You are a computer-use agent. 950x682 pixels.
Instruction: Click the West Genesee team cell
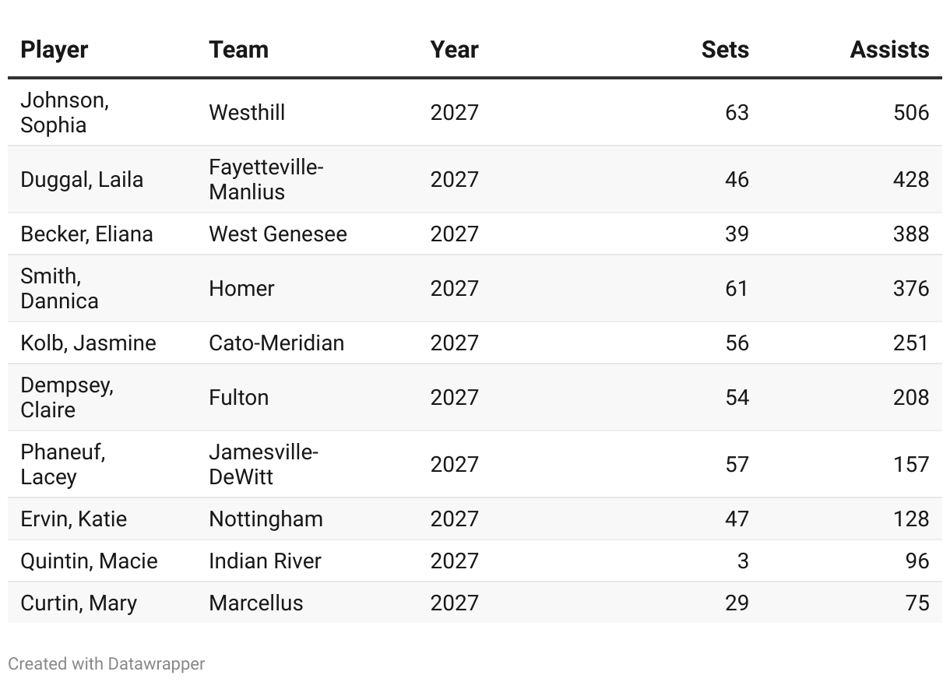pos(278,234)
